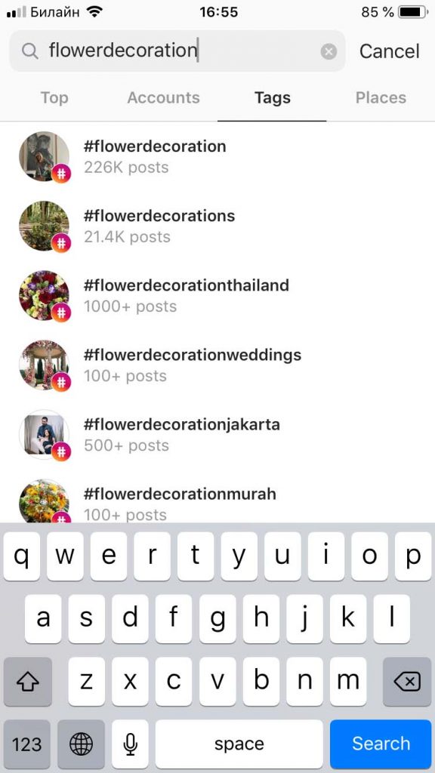The image size is (435, 773).
Task: Switch to the Accounts tab
Action: [163, 97]
